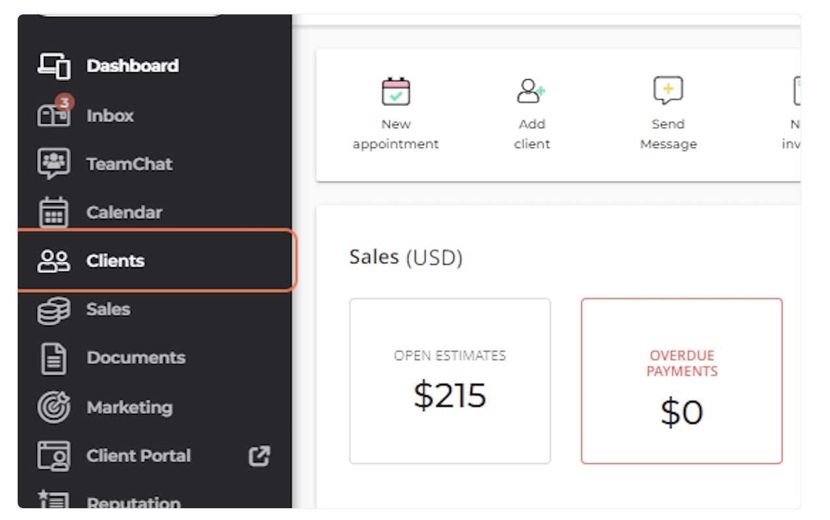830x520 pixels.
Task: Click the Documents page icon
Action: [x=54, y=358]
